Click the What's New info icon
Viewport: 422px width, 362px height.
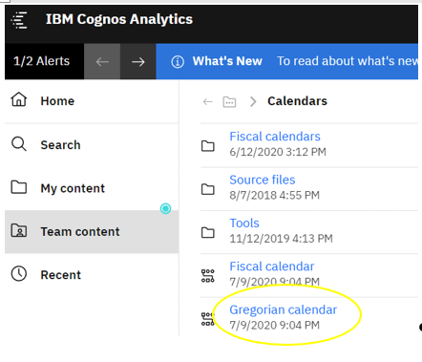click(x=178, y=62)
